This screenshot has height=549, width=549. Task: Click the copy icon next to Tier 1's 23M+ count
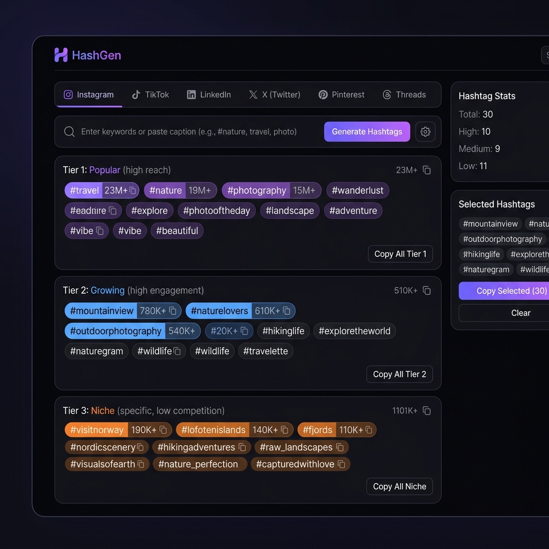click(x=426, y=169)
